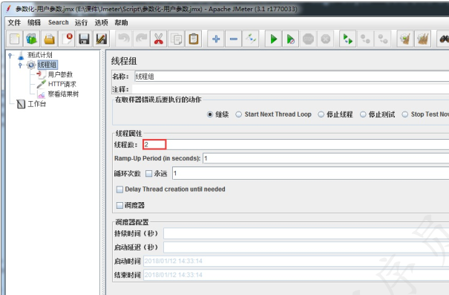This screenshot has height=295, width=449.
Task: Click the Toggle enable/disable icon
Action: click(x=251, y=39)
